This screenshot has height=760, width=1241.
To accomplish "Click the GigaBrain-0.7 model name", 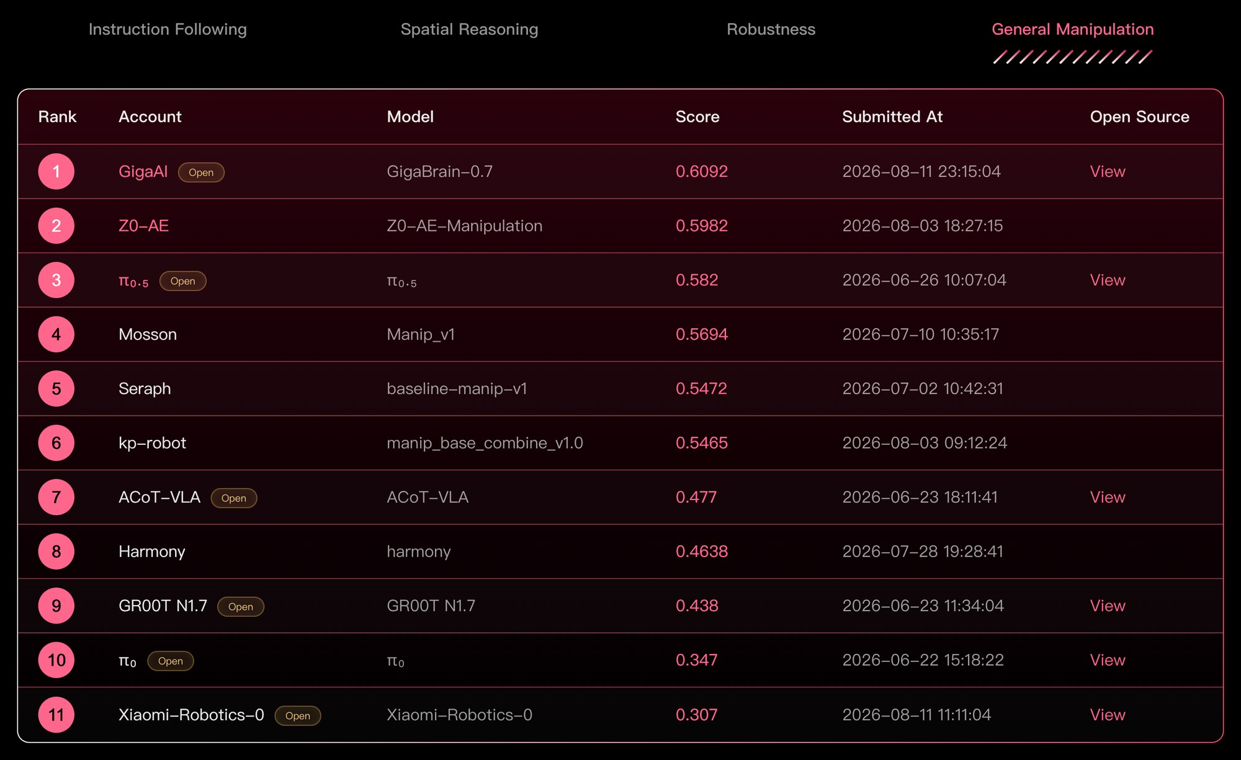I will (439, 171).
